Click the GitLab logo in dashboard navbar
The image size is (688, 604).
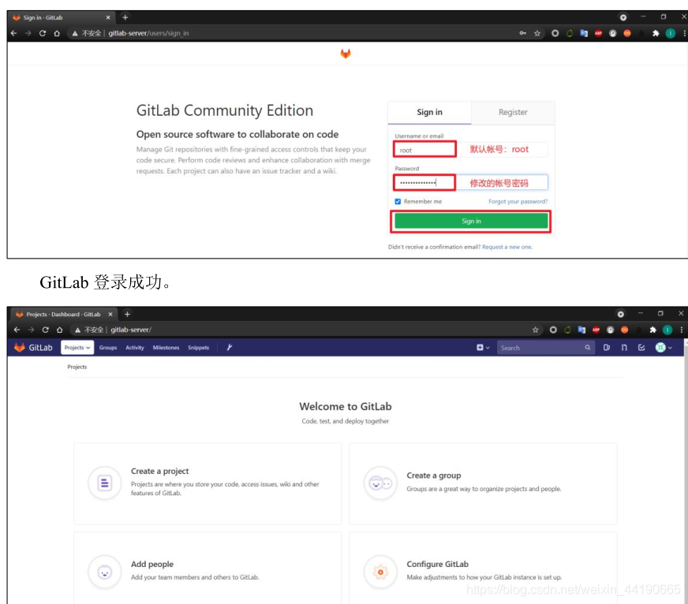coord(33,348)
